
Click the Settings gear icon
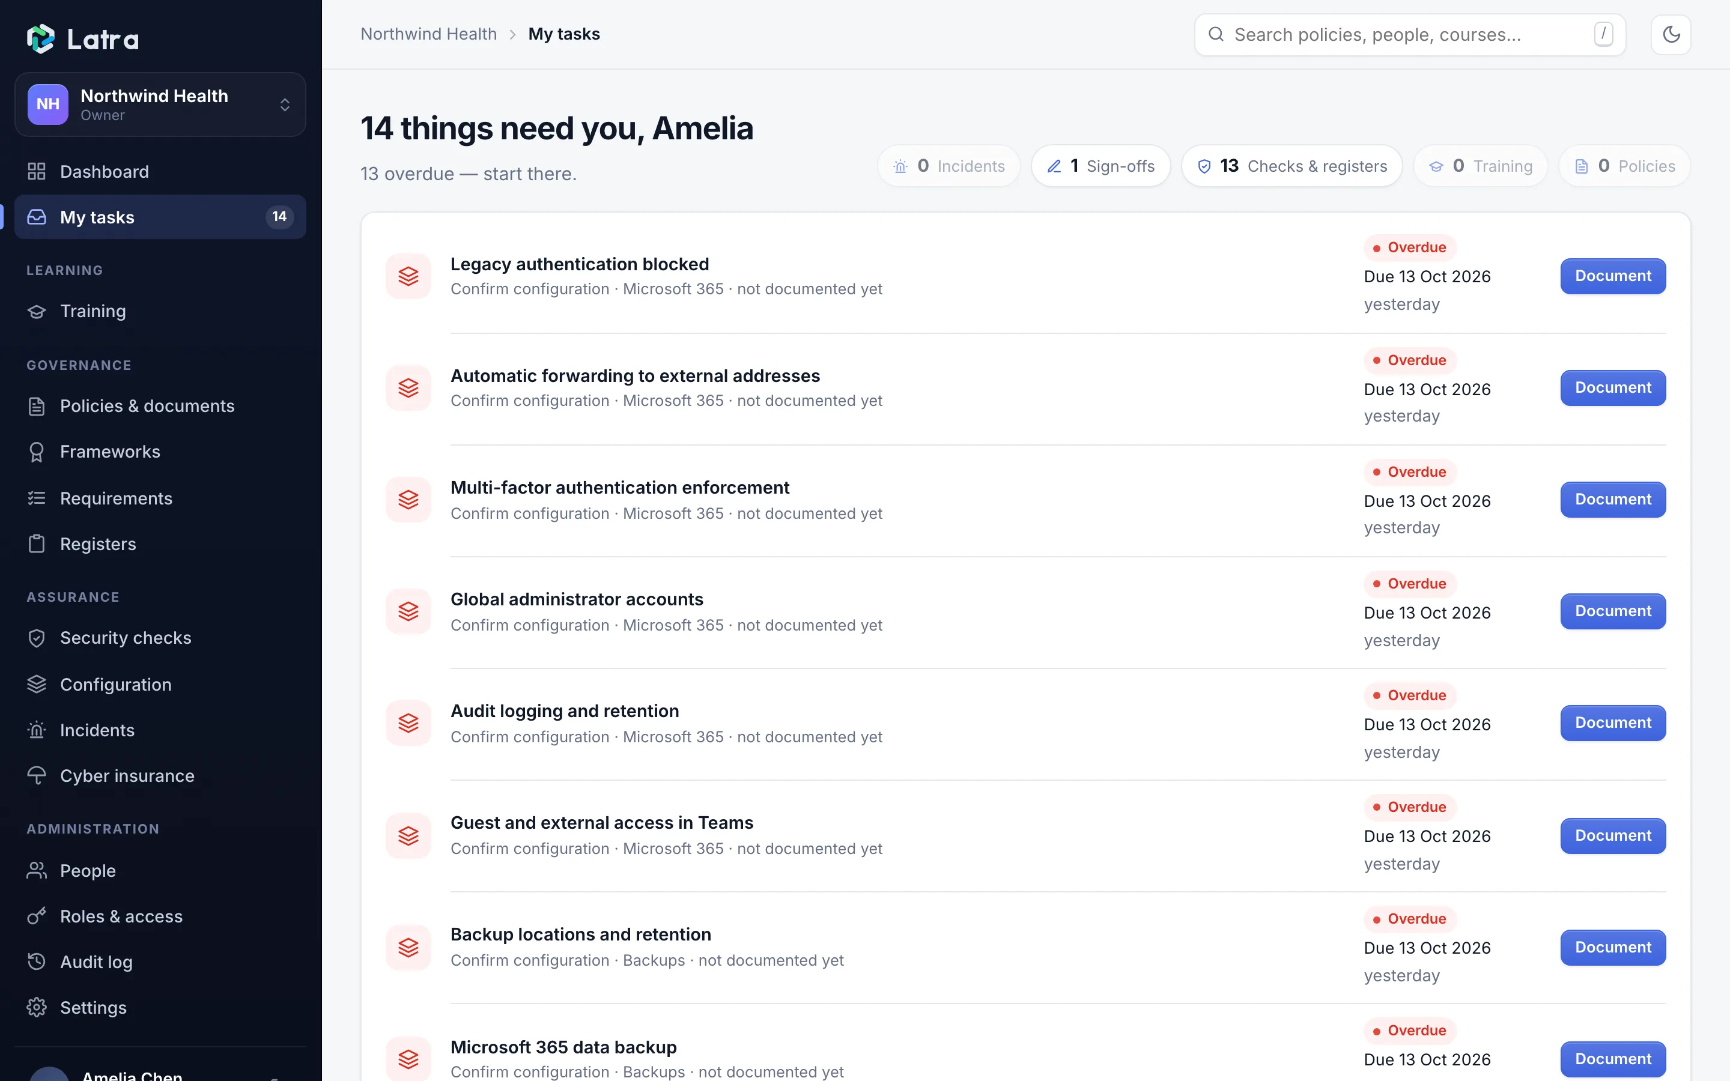37,1007
